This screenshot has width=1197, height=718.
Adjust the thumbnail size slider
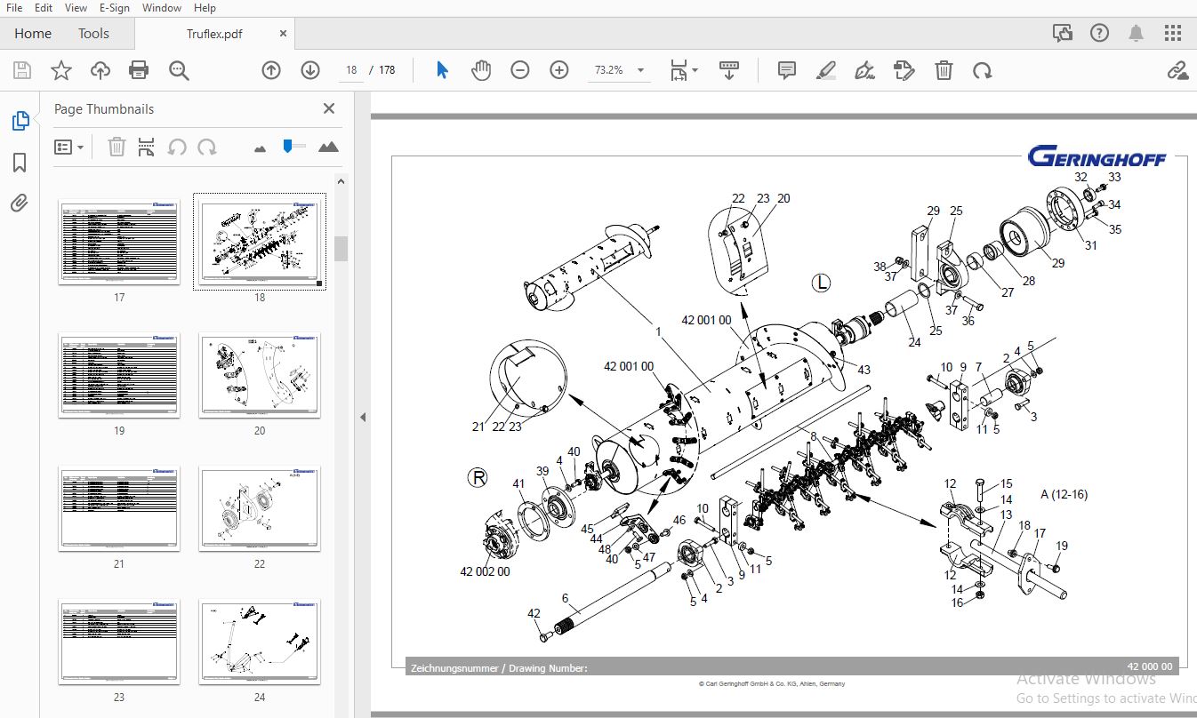coord(287,147)
